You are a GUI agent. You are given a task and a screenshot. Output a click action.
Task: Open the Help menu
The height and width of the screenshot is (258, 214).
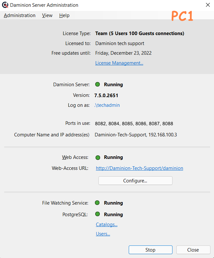(x=64, y=15)
